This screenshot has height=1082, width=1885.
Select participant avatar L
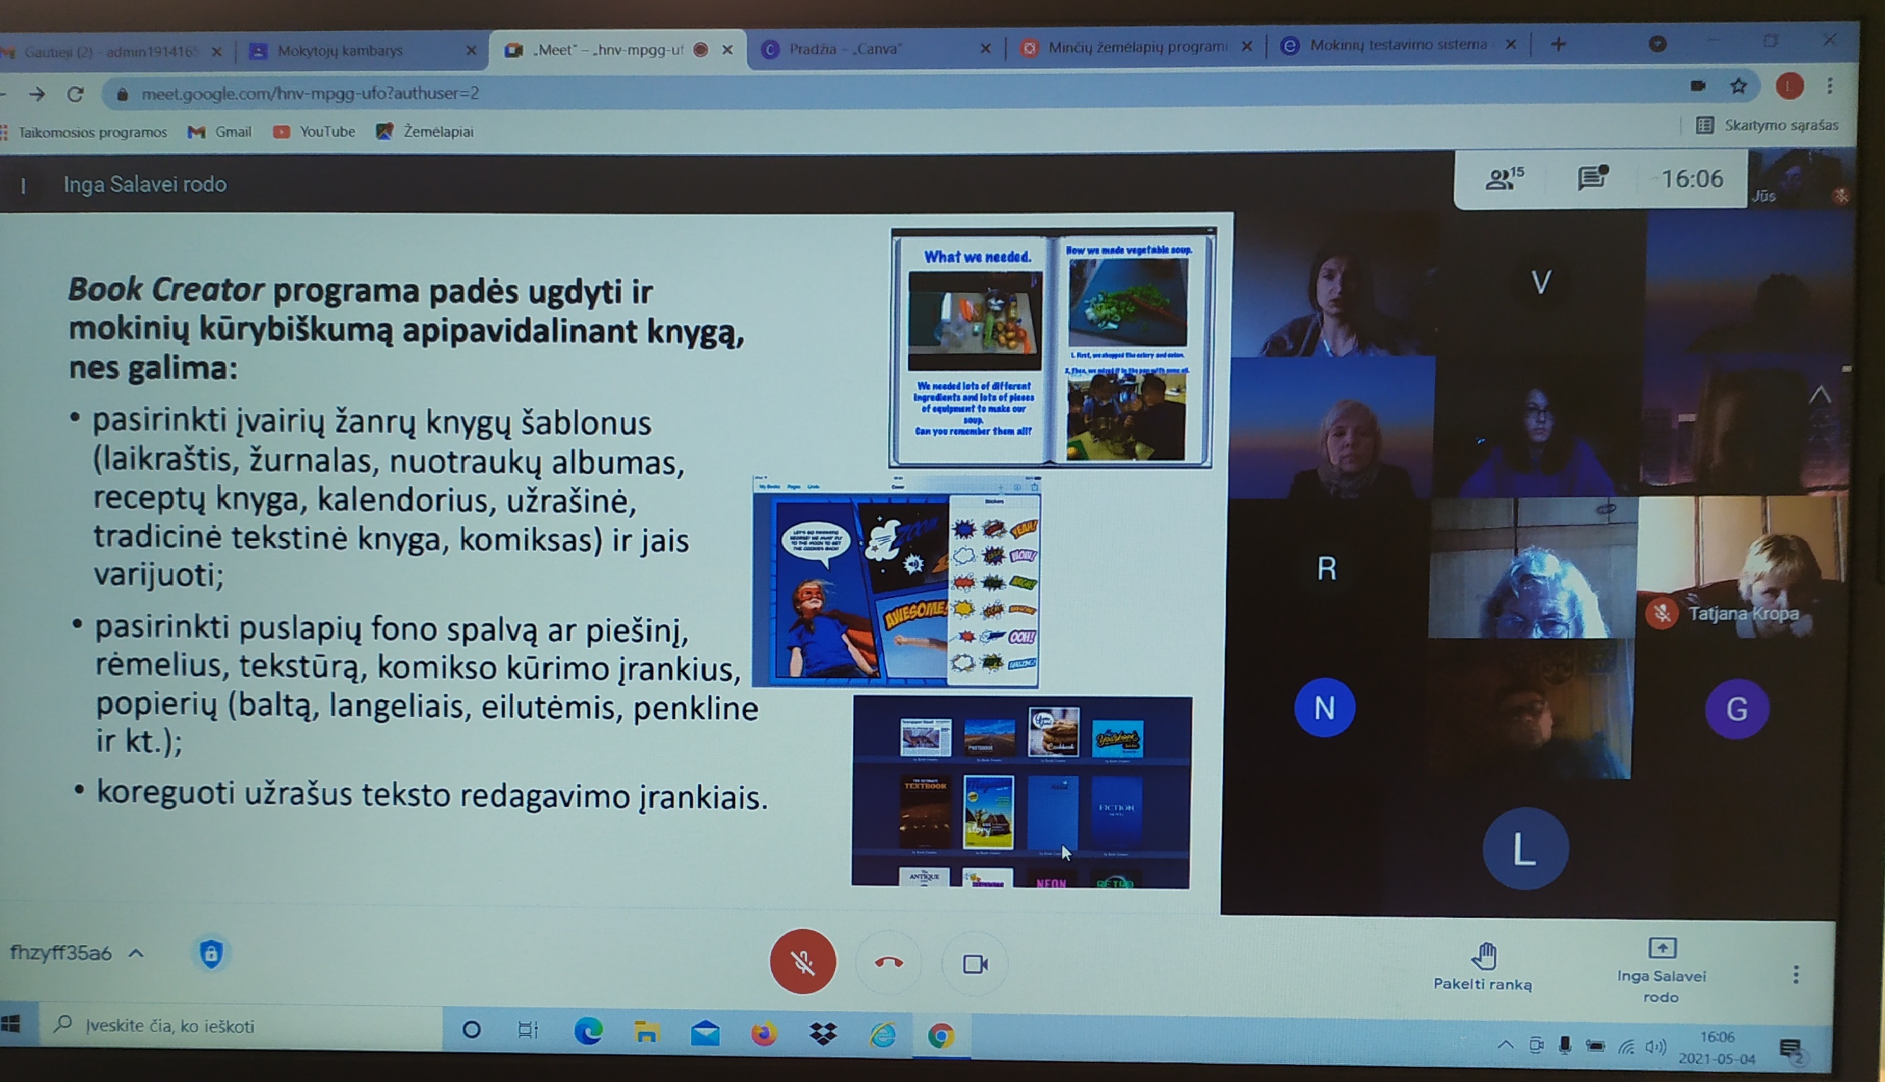[x=1525, y=849]
